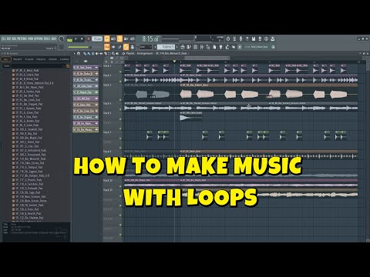Open the EDIT menu
The width and height of the screenshot is (370, 277).
pyautogui.click(x=8, y=38)
